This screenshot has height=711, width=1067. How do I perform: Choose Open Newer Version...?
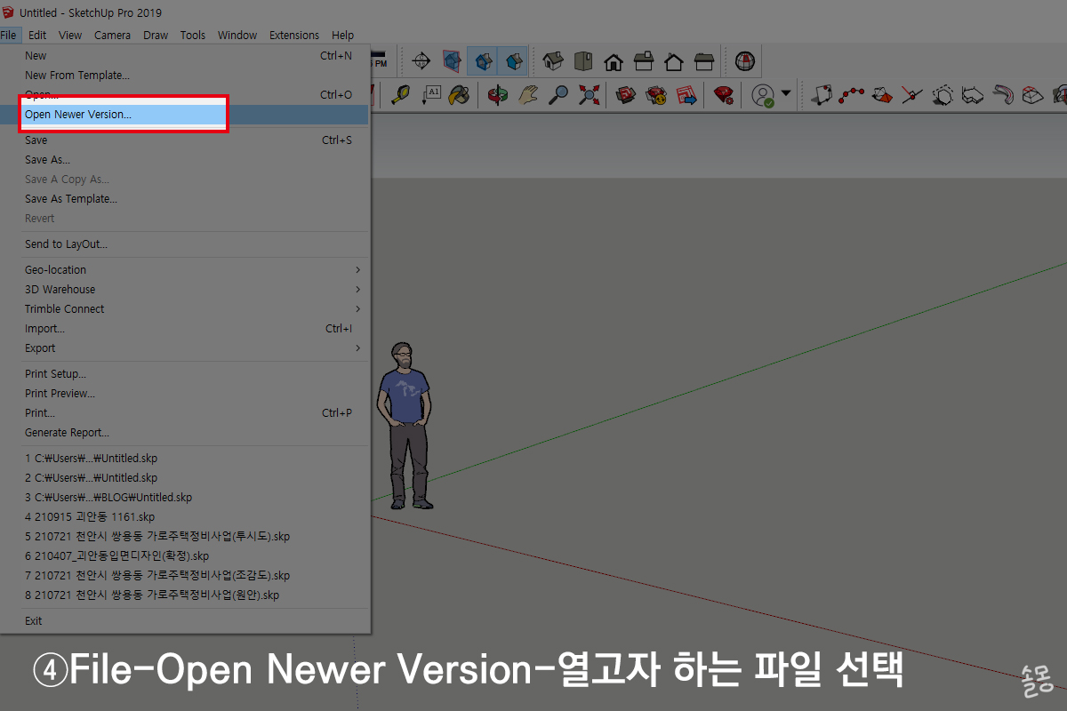pos(185,114)
